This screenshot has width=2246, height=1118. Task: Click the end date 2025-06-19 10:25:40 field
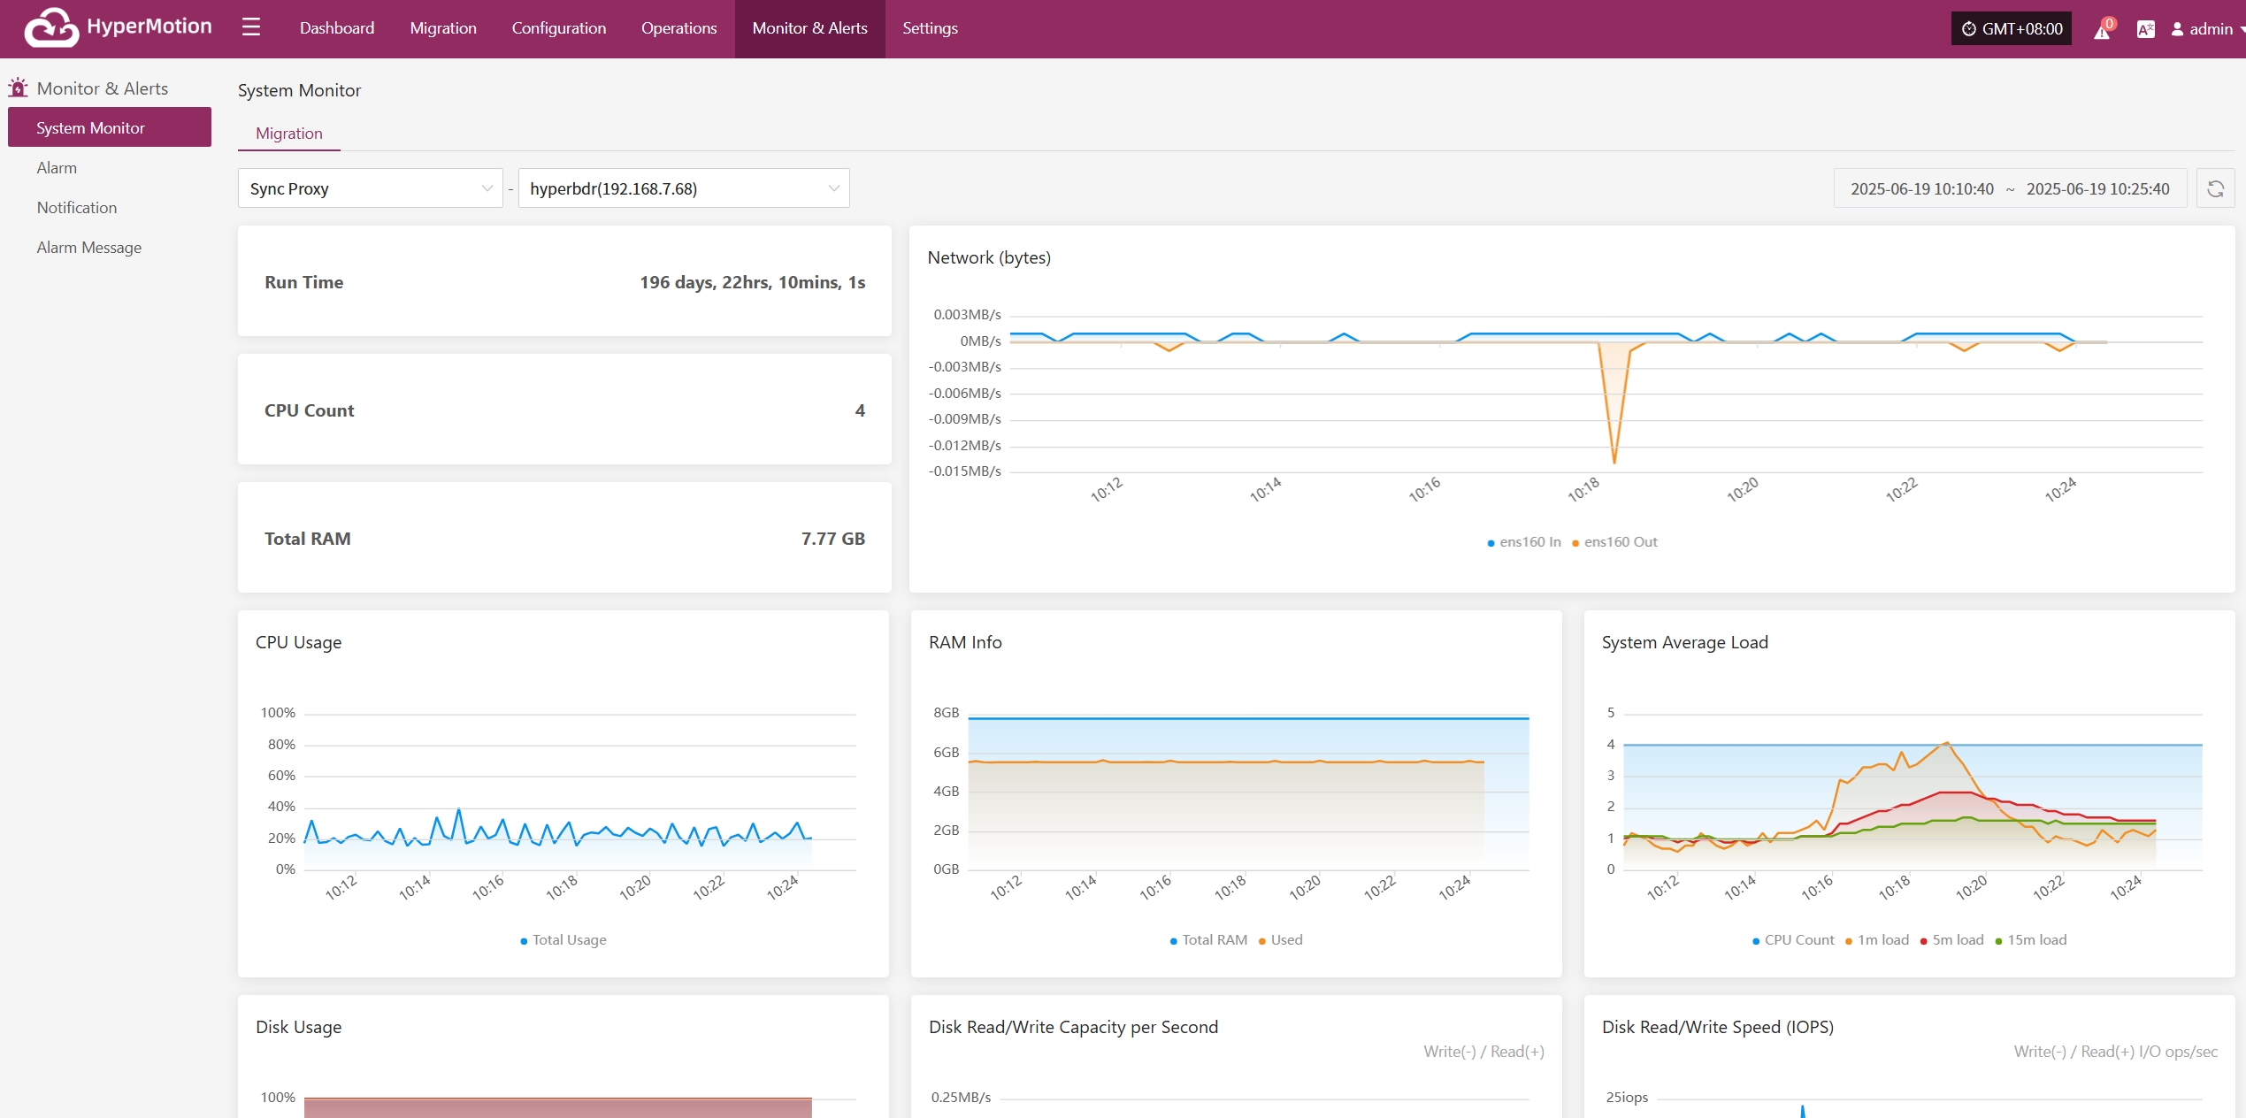[x=2097, y=188]
